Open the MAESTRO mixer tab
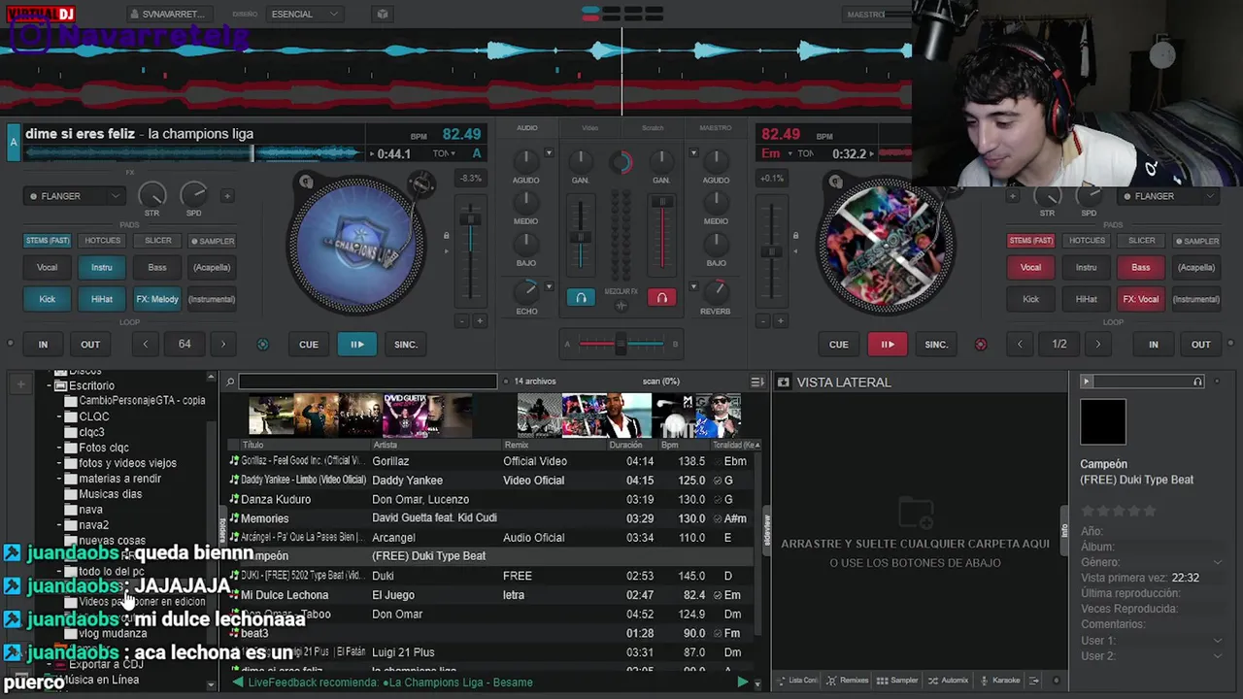 [x=716, y=128]
